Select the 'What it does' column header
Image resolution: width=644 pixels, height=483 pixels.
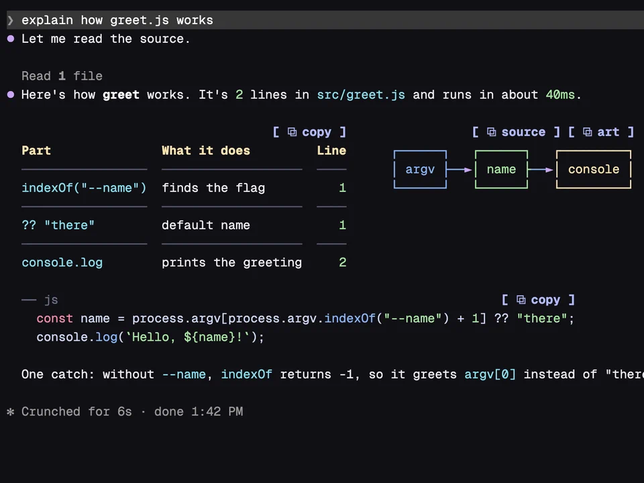(x=206, y=150)
